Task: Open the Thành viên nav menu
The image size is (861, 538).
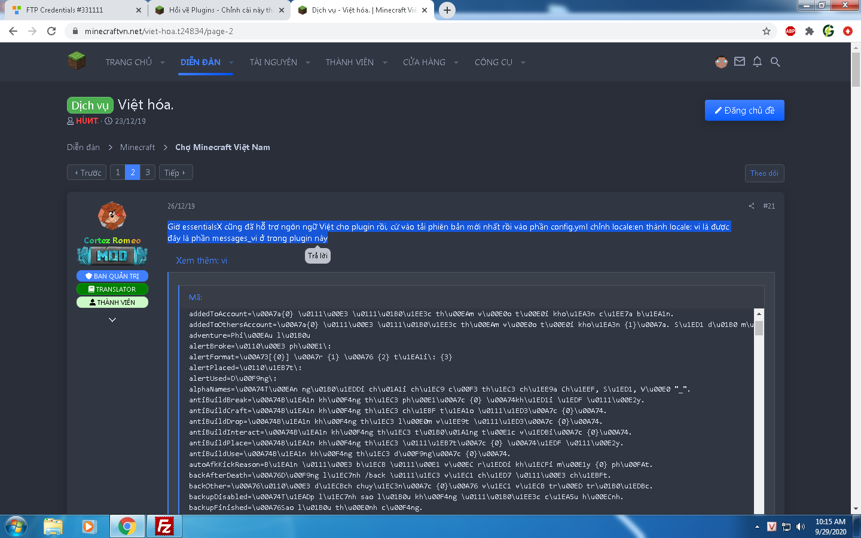Action: point(349,62)
